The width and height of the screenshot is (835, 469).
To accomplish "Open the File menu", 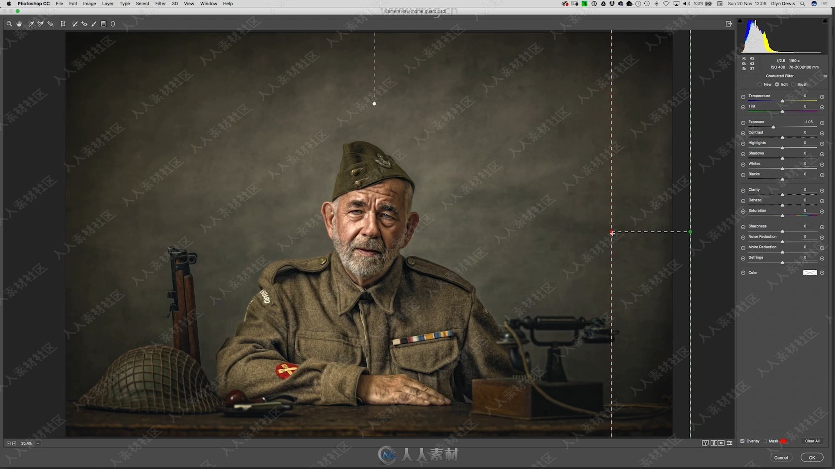I will click(x=59, y=3).
